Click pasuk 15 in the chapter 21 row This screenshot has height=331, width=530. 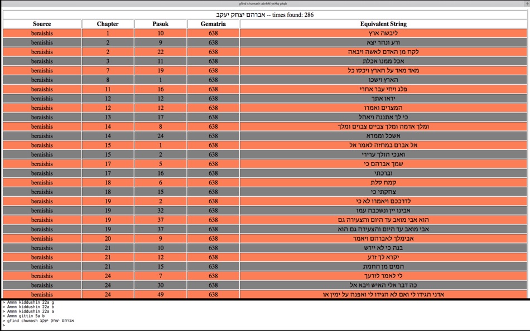point(160,267)
